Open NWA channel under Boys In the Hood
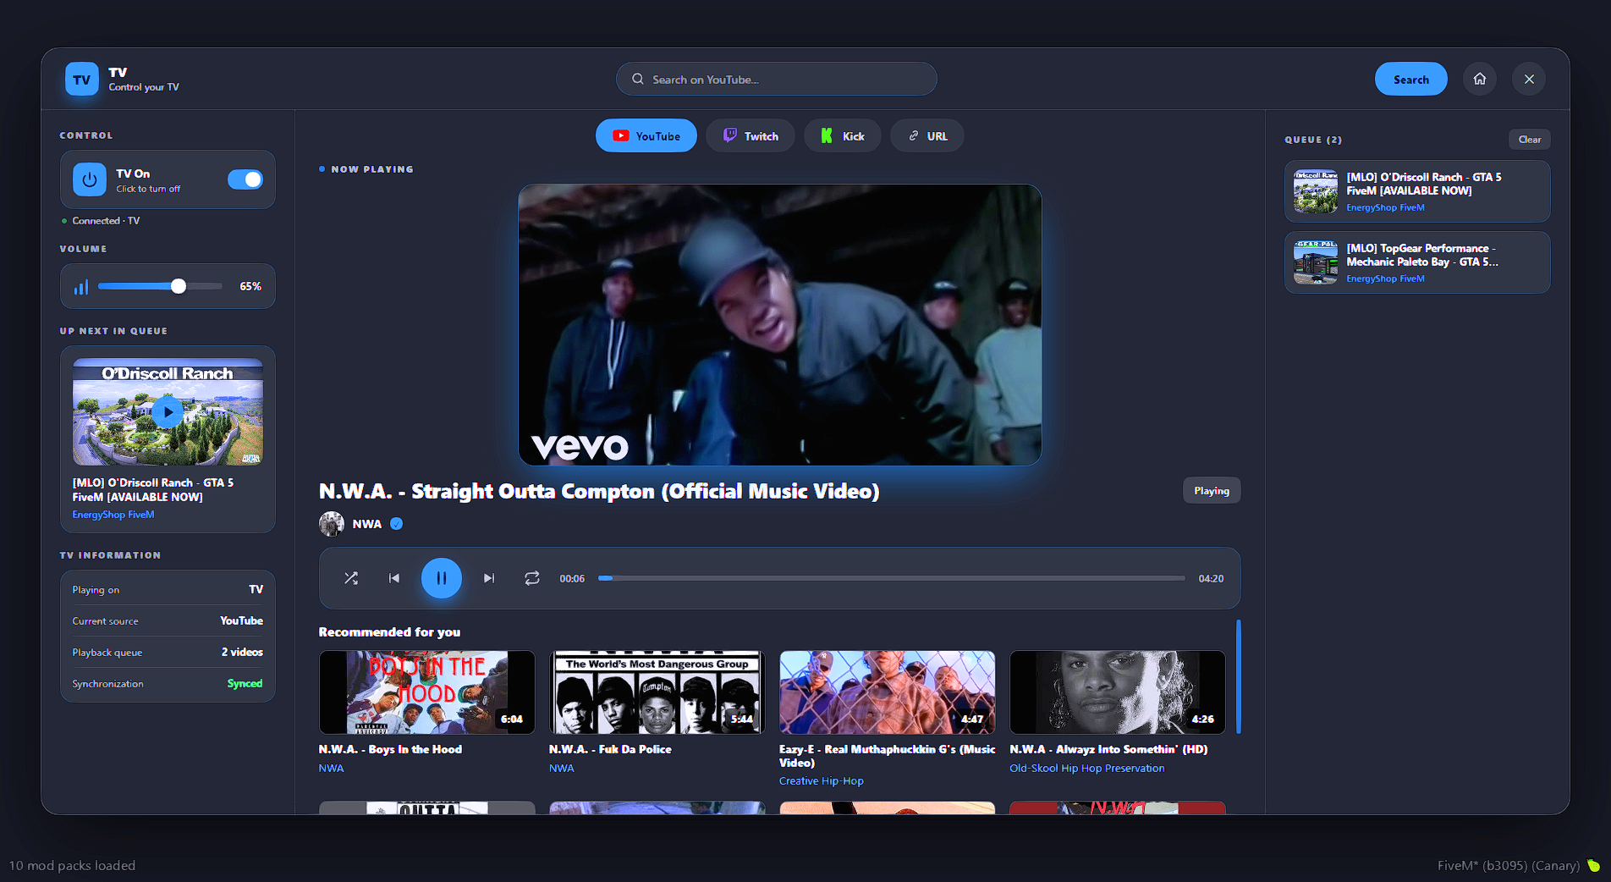This screenshot has width=1611, height=882. pyautogui.click(x=331, y=769)
